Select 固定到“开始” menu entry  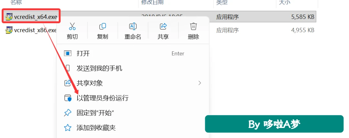pos(133,113)
